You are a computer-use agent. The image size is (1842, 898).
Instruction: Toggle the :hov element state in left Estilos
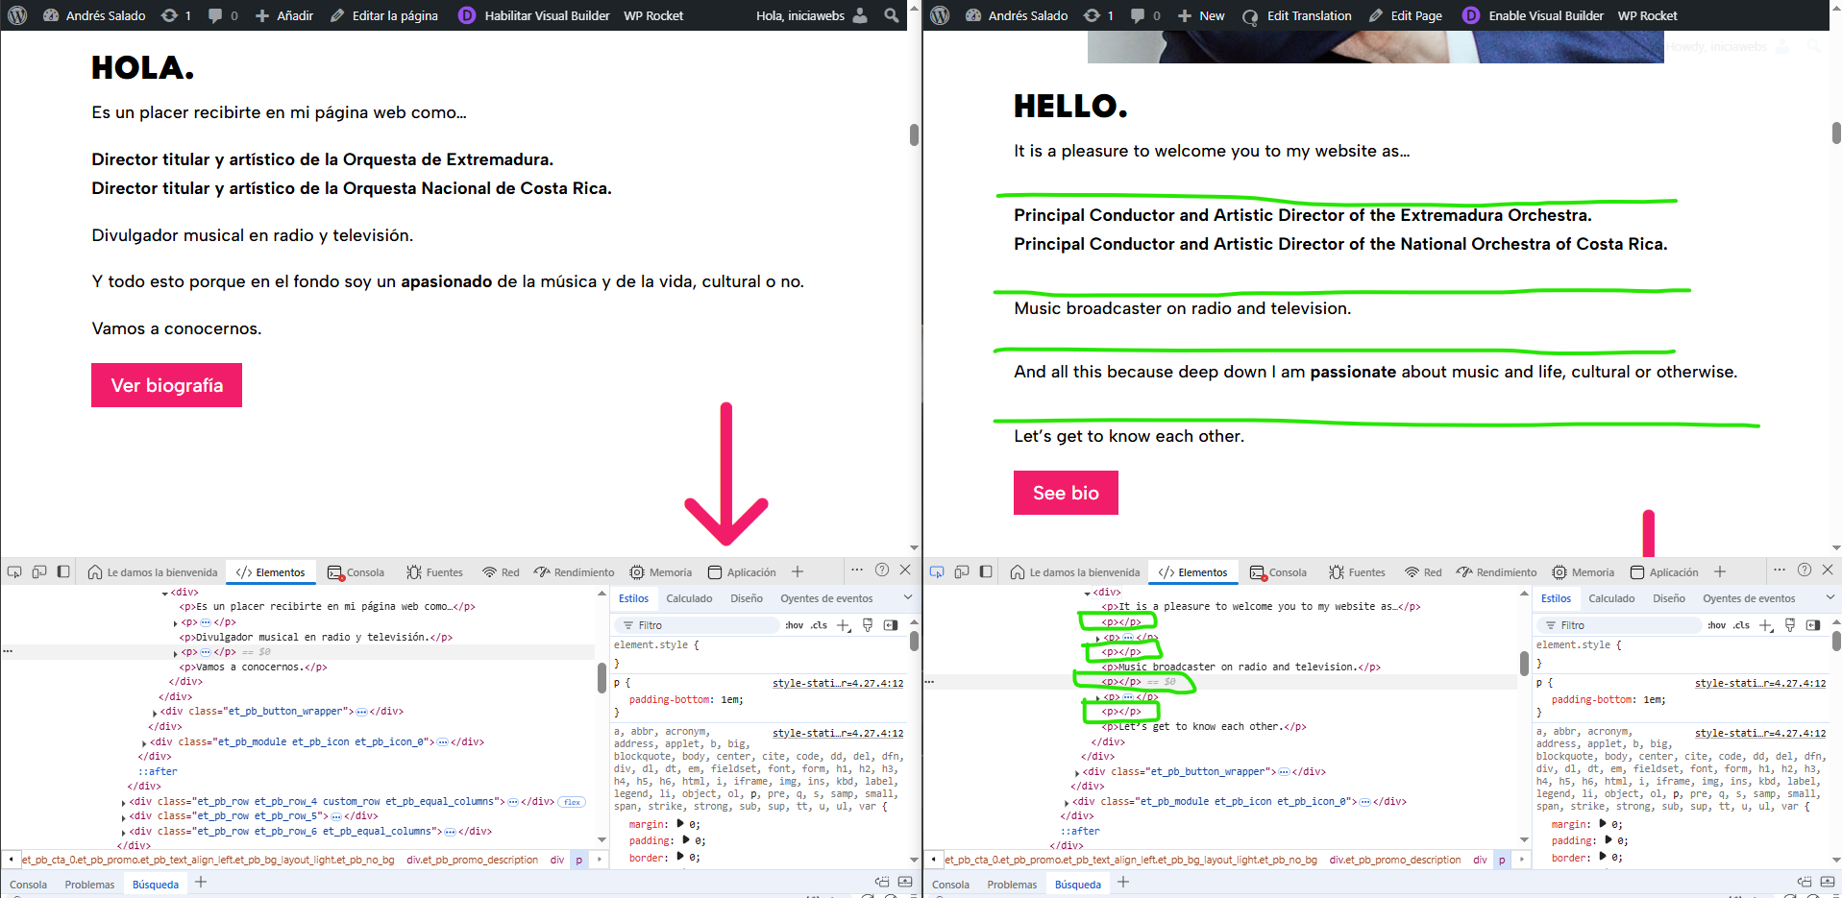tap(794, 625)
